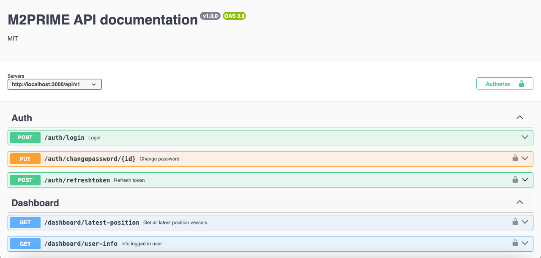Viewport: 541px width, 258px height.
Task: Click the /dashboard/latest-position path text
Action: 92,223
